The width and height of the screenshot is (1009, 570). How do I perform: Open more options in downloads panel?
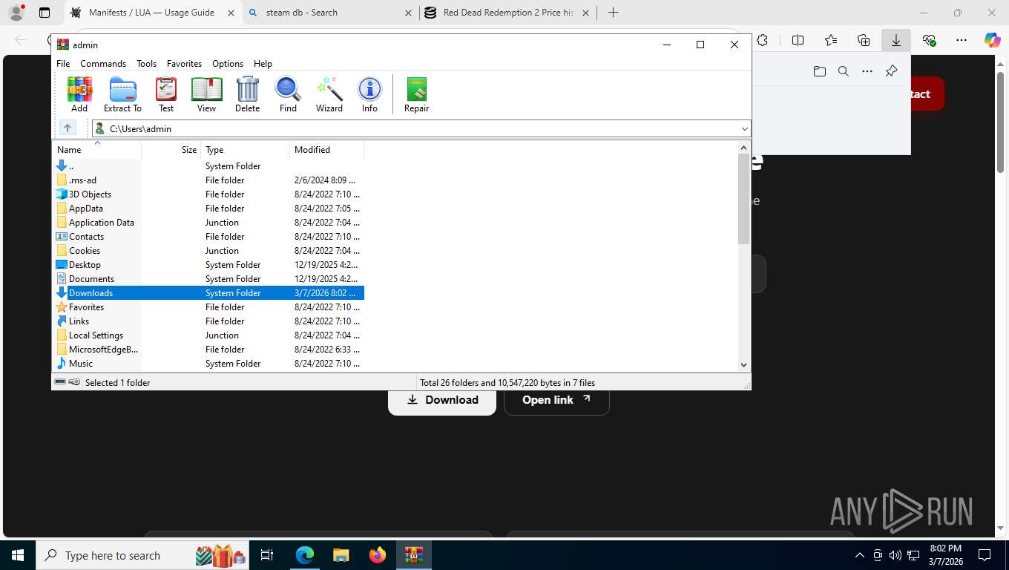click(x=867, y=71)
